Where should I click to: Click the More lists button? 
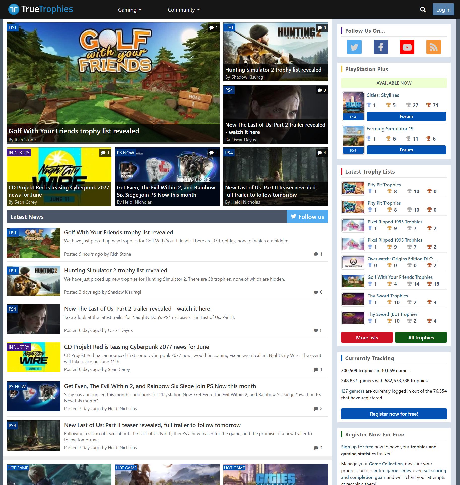tap(367, 337)
